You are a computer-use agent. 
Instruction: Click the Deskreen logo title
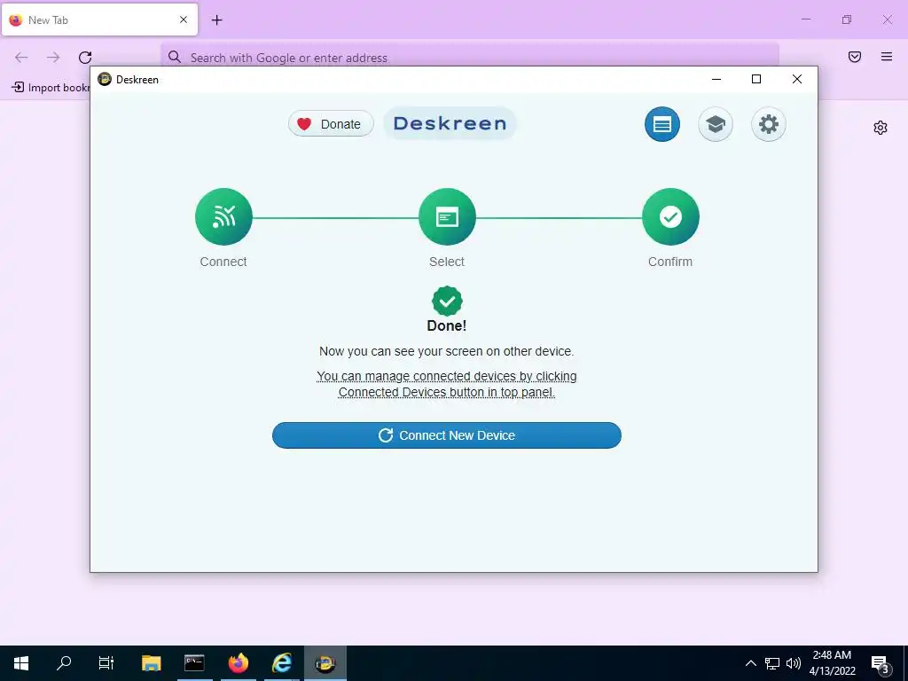pos(450,123)
